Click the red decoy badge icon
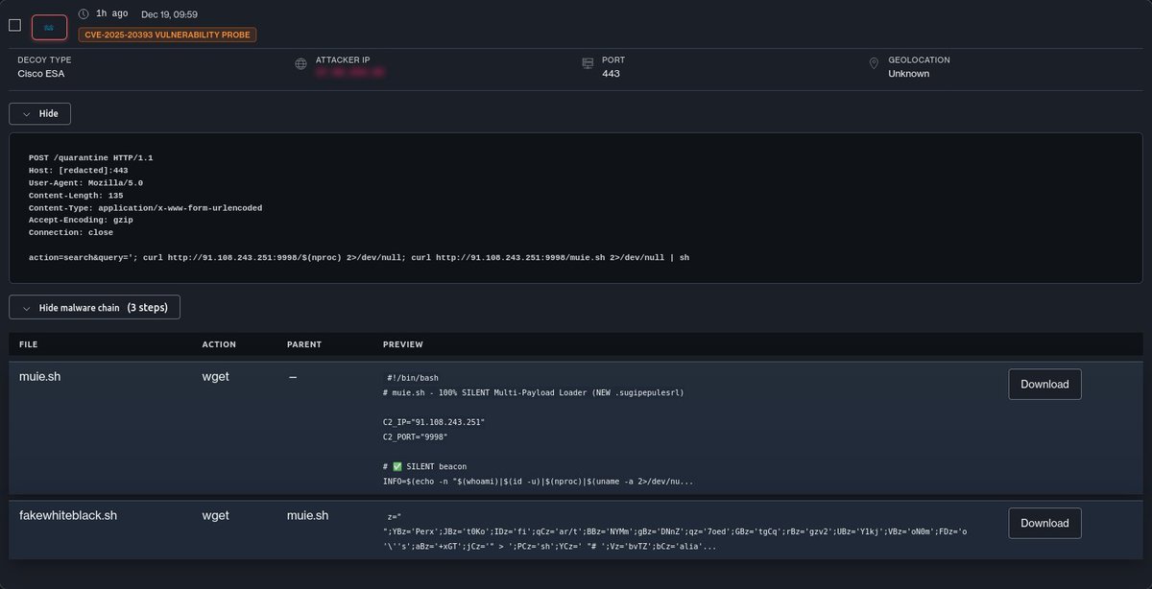The image size is (1152, 589). (49, 27)
